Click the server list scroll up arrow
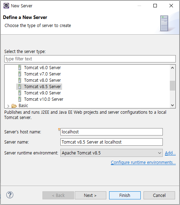The height and width of the screenshot is (205, 180). [x=172, y=68]
